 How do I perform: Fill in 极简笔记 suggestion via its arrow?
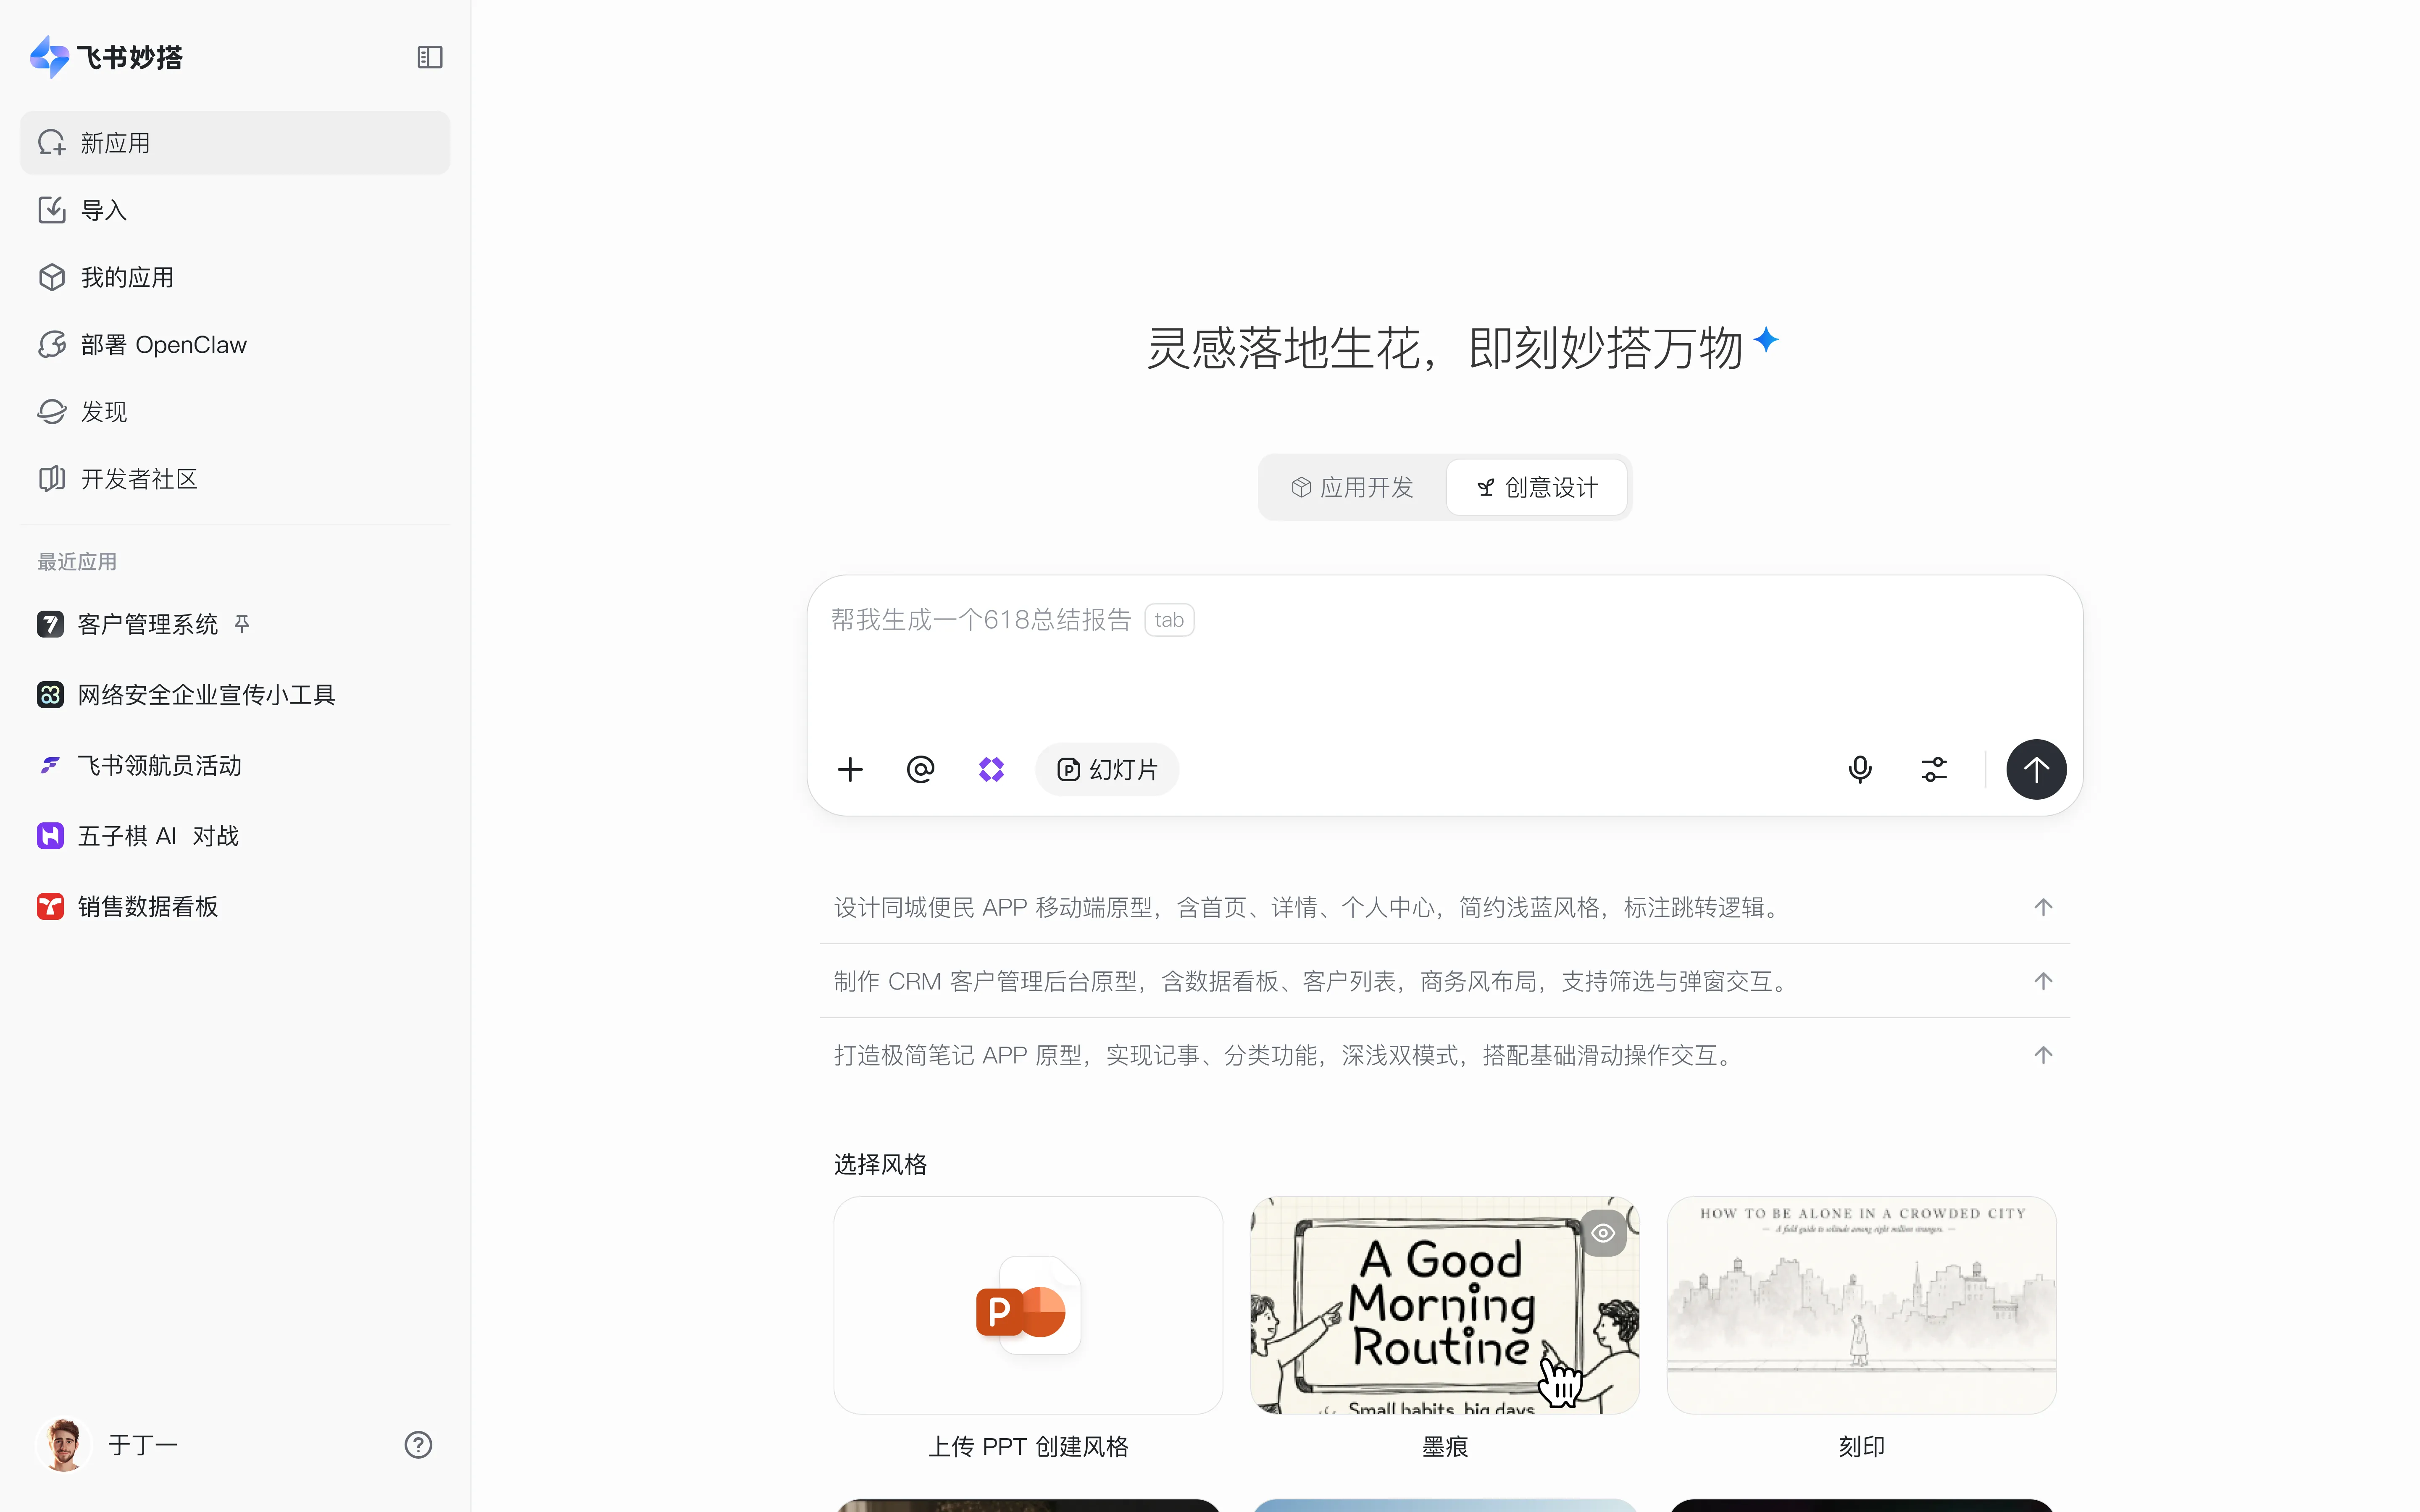coord(2043,1055)
